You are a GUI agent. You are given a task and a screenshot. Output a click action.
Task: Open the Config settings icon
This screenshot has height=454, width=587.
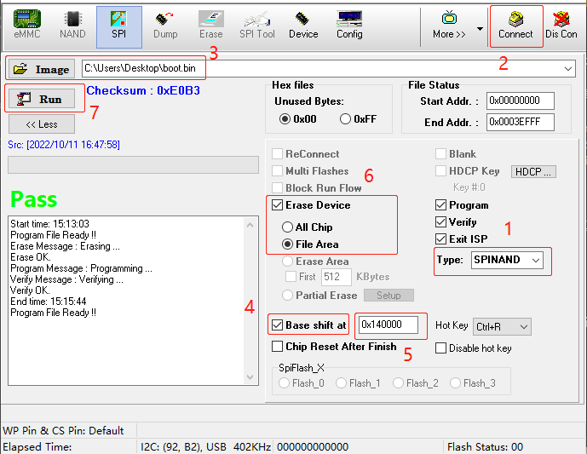tap(349, 24)
